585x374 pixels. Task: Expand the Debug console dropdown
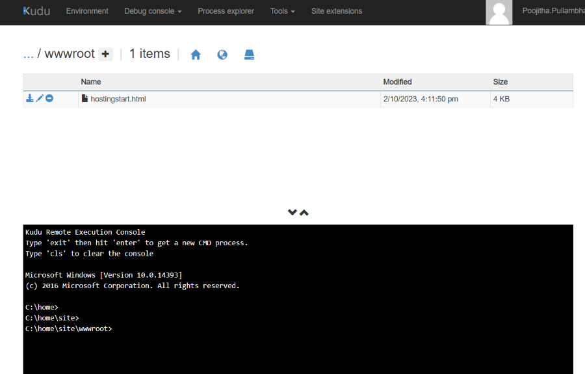click(153, 11)
